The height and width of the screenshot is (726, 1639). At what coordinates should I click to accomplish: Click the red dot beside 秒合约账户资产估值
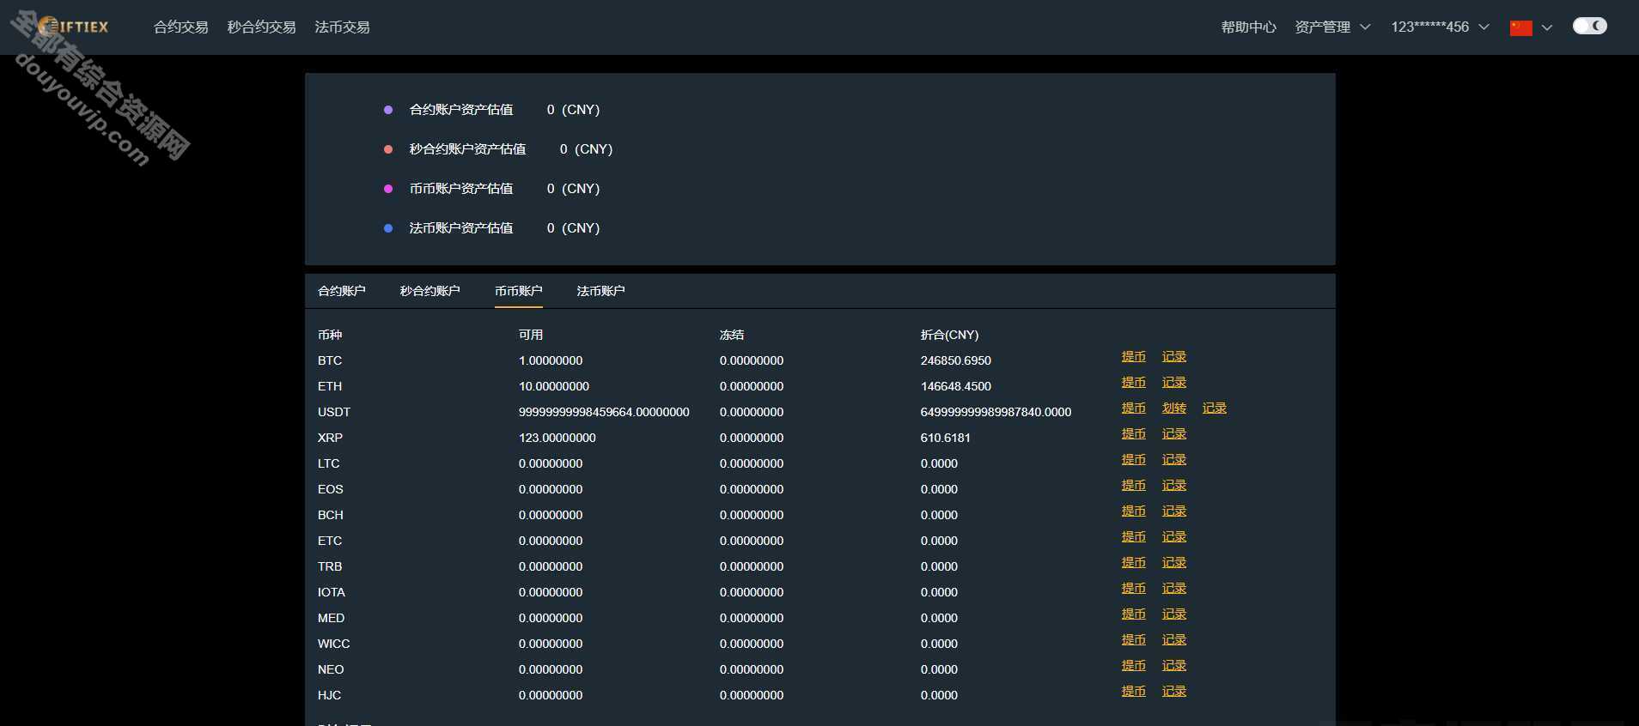(388, 149)
